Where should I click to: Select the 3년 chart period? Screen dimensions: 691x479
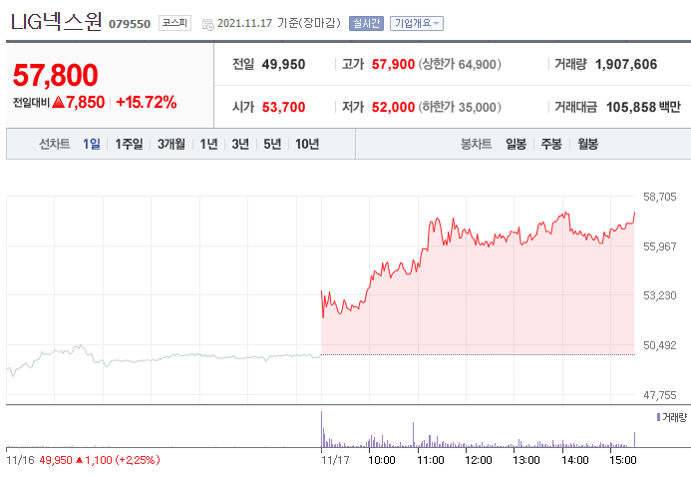pos(240,144)
